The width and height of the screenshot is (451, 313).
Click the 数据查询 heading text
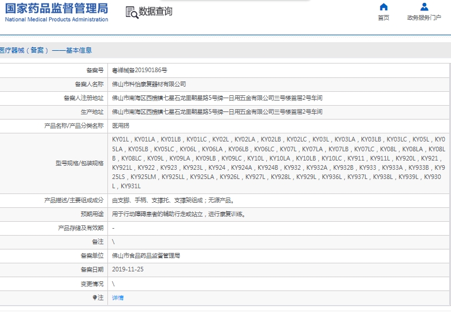point(155,12)
